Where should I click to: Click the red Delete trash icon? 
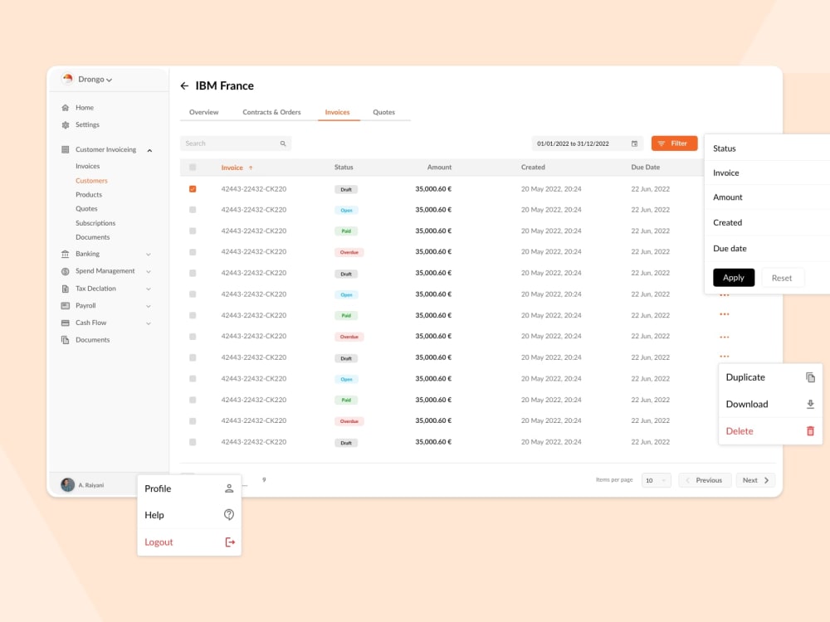point(810,431)
